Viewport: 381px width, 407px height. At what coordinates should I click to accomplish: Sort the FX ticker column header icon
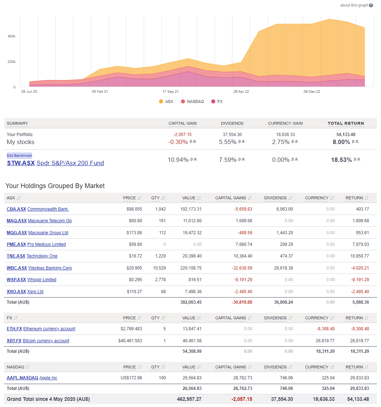(x=15, y=318)
